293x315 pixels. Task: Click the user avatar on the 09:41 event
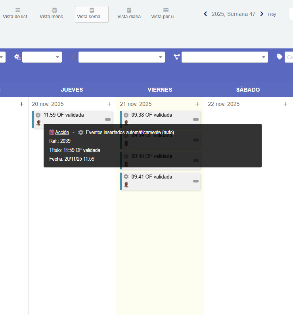click(126, 184)
